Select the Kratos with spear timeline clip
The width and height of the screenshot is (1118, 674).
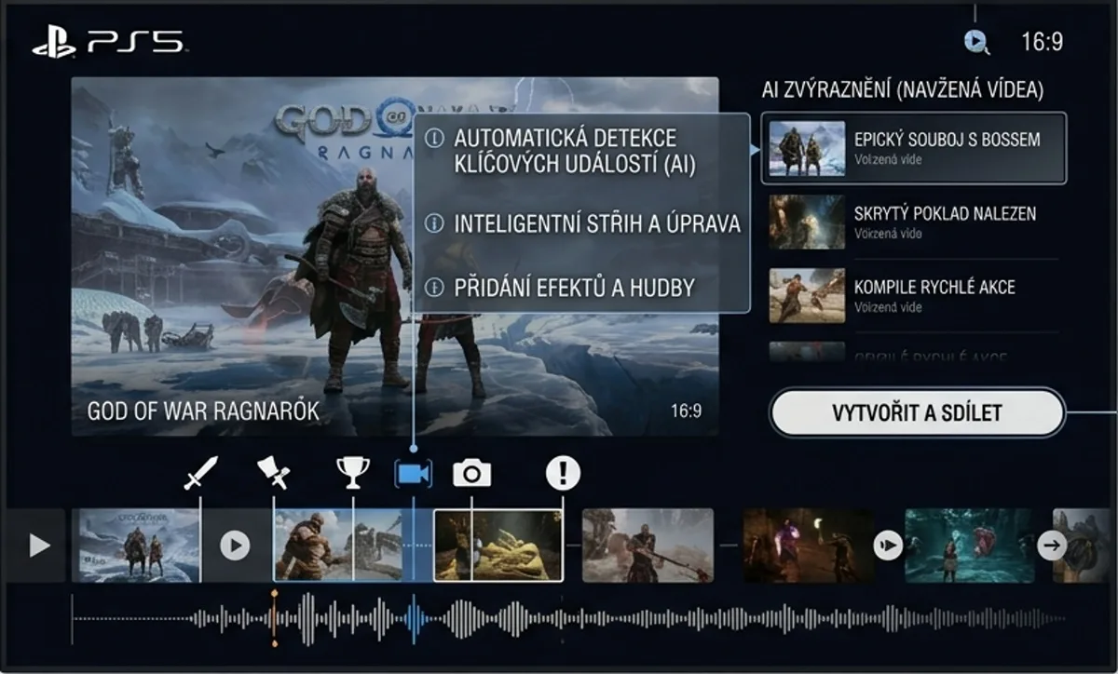[x=648, y=546]
